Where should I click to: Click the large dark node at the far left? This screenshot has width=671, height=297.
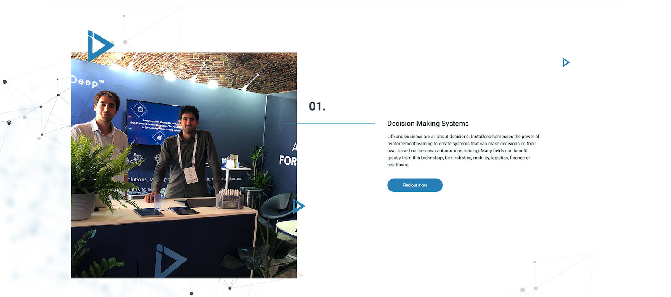(5, 82)
